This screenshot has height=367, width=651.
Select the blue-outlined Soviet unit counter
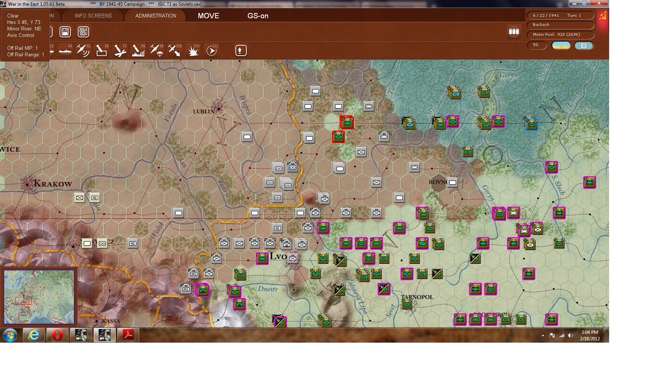tap(531, 124)
